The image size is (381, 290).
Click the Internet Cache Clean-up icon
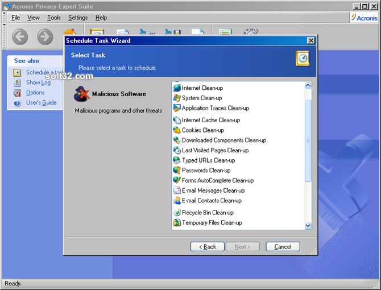tap(177, 120)
